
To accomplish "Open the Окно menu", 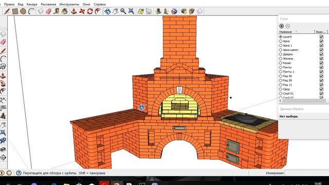I will [x=86, y=4].
